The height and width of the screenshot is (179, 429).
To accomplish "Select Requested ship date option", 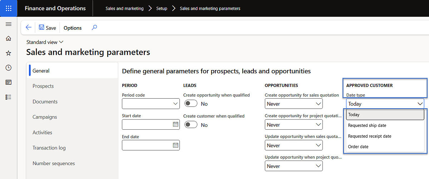I will [367, 125].
